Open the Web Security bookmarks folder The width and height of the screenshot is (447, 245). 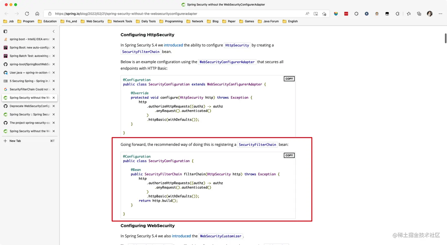coord(92,21)
